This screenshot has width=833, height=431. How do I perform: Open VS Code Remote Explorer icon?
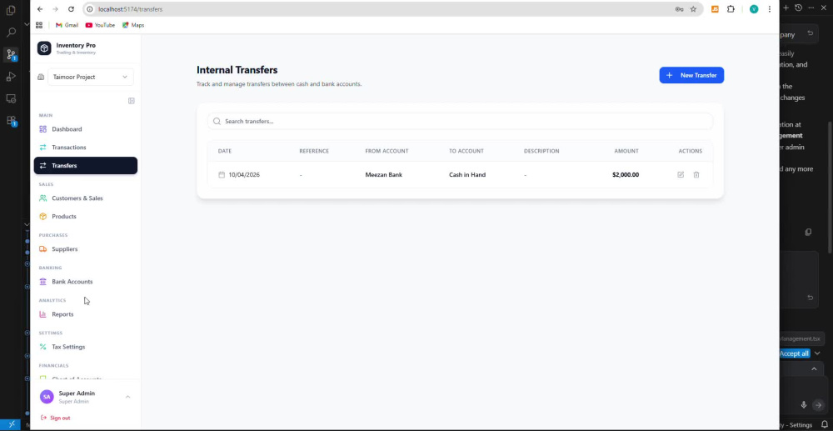click(11, 98)
